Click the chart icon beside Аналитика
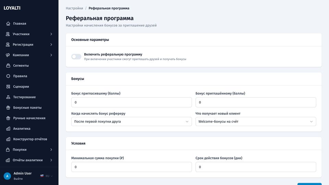 tap(8, 128)
